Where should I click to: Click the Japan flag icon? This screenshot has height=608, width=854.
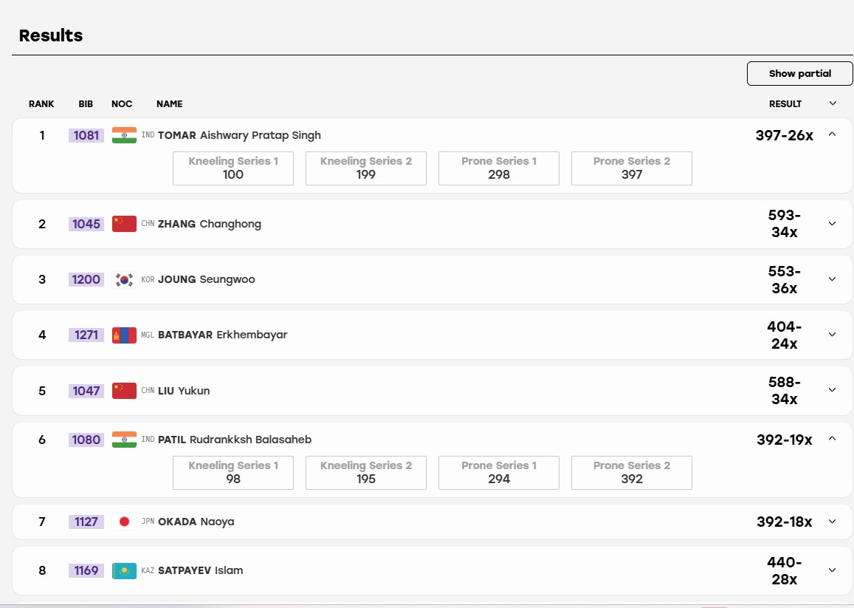(124, 522)
